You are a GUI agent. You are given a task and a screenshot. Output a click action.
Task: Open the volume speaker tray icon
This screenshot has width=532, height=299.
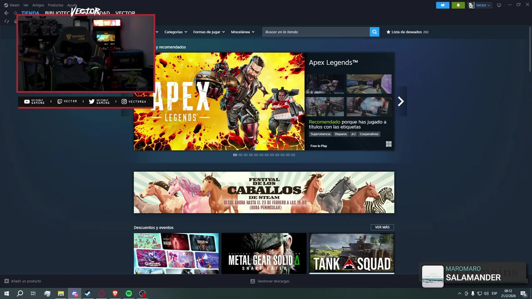486,294
